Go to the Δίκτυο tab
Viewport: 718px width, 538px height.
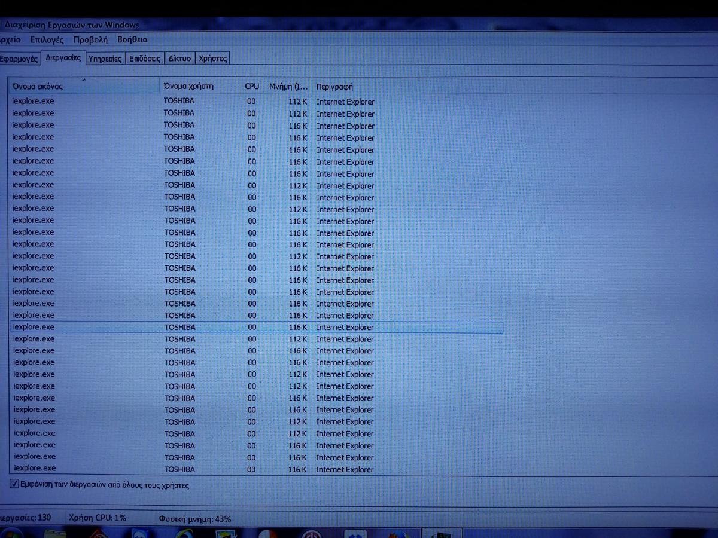point(180,59)
